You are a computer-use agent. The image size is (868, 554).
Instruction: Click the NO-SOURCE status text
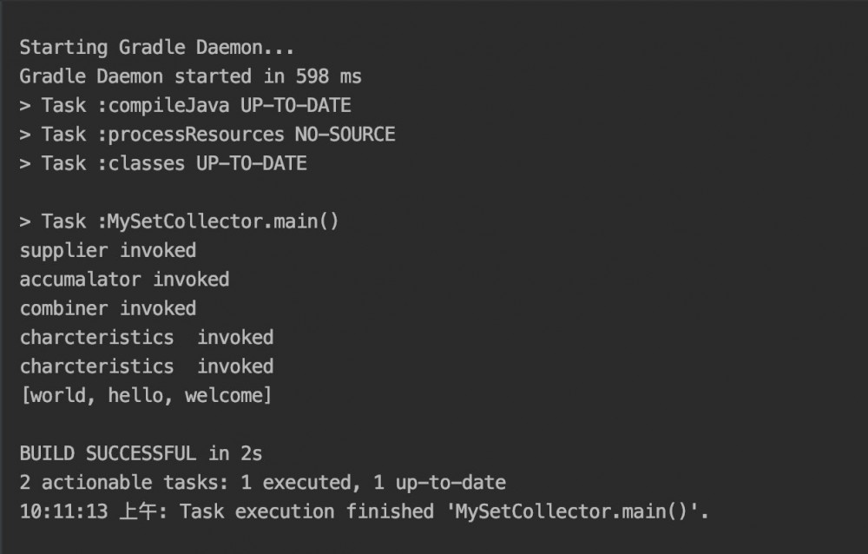[x=345, y=135]
